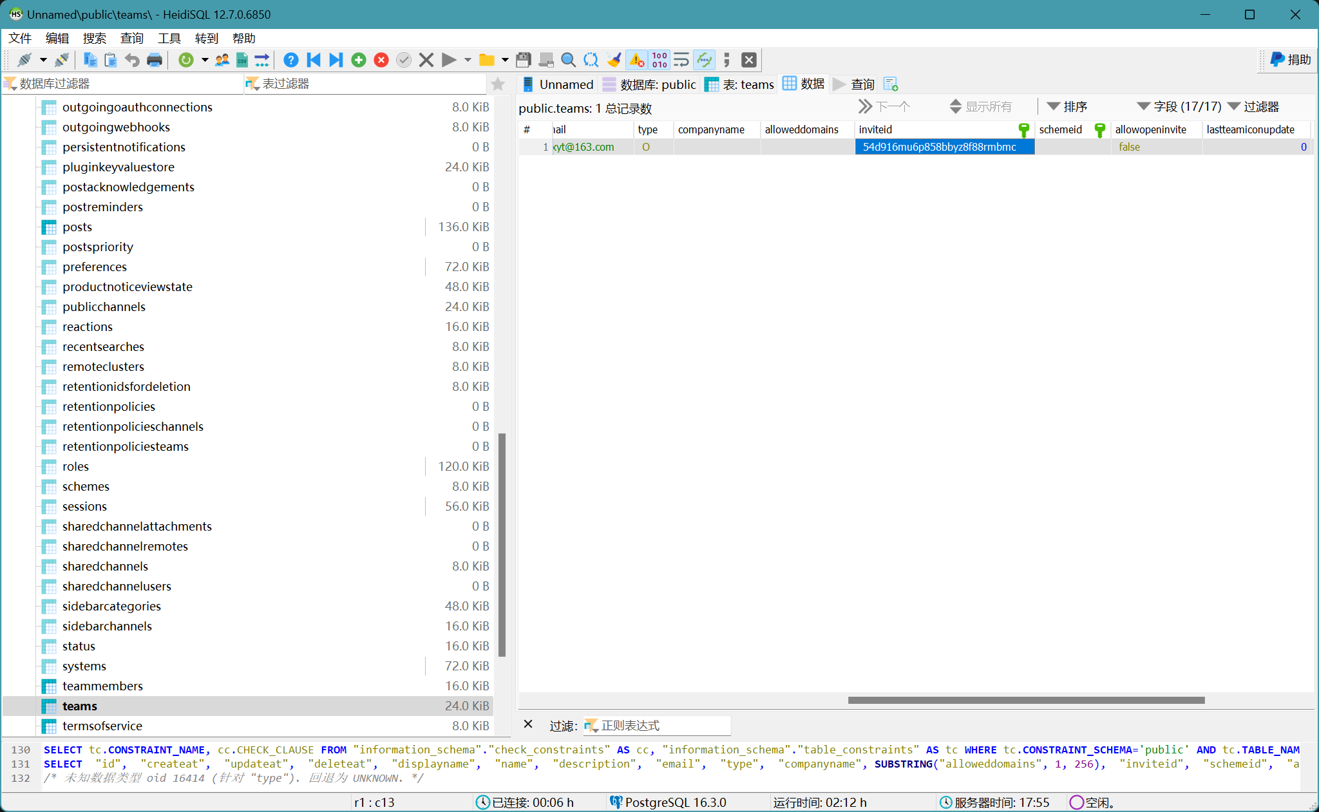Go to last row icon
Screen dimensions: 1319x812
[336, 60]
